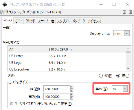Open the 色 tab
The width and height of the screenshot is (134, 110).
[x=52, y=21]
